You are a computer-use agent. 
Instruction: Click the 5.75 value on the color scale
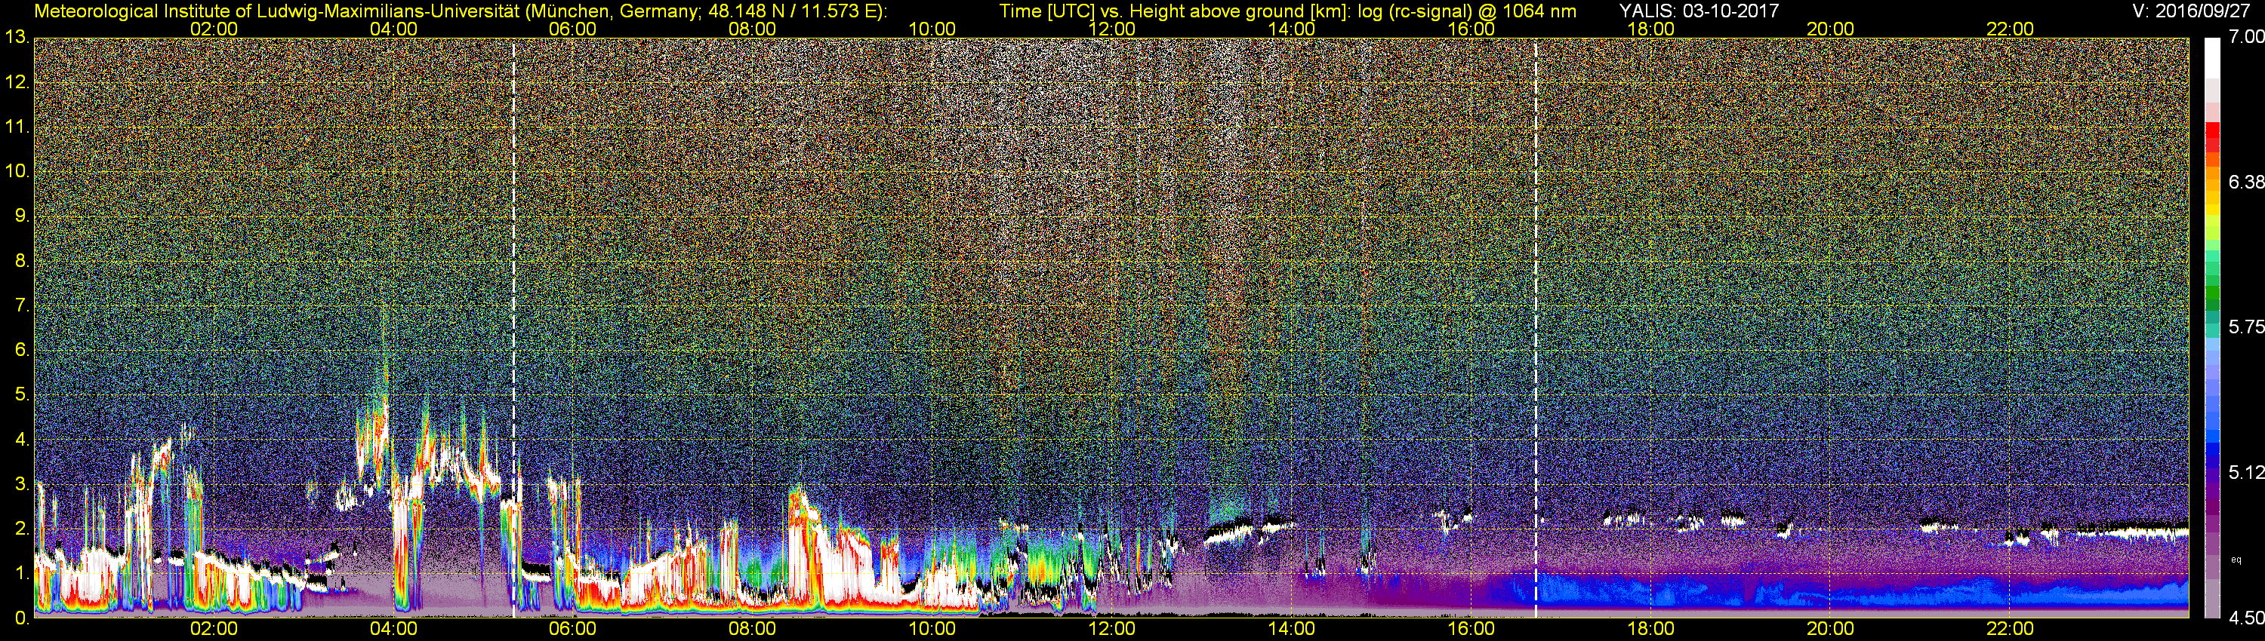2245,327
